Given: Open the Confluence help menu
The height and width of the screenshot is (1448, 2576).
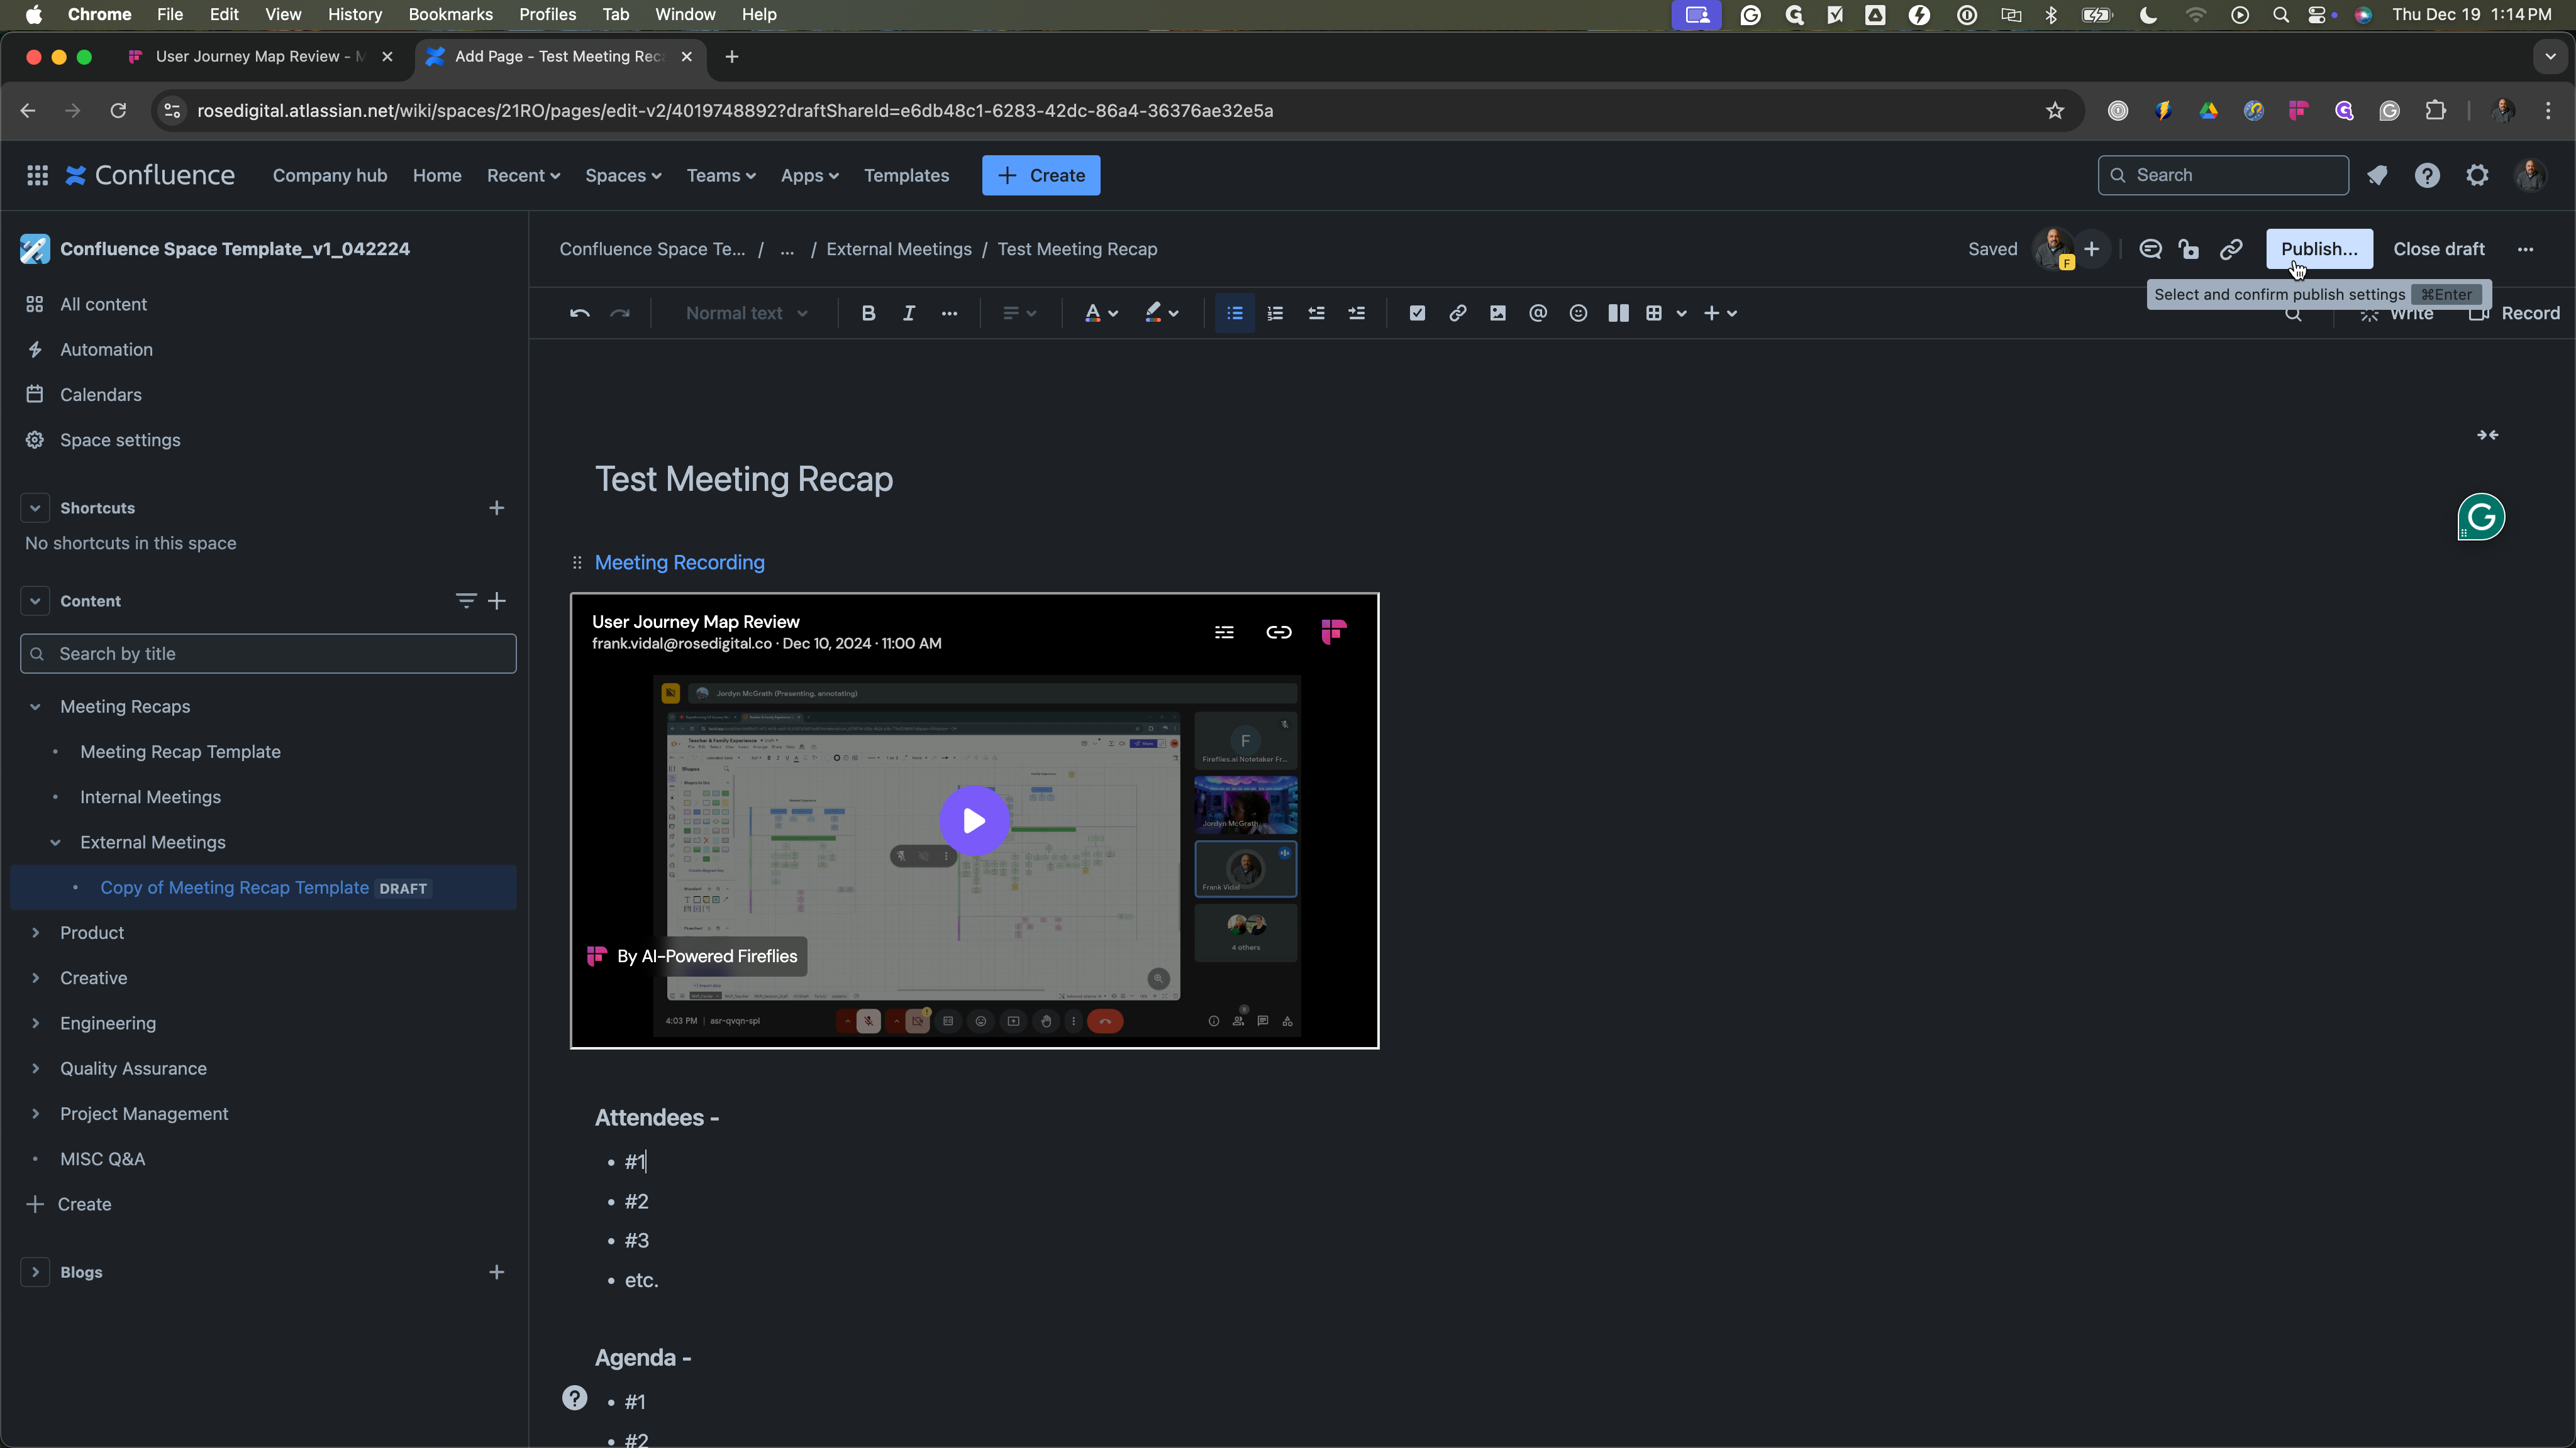Looking at the screenshot, I should [2426, 176].
